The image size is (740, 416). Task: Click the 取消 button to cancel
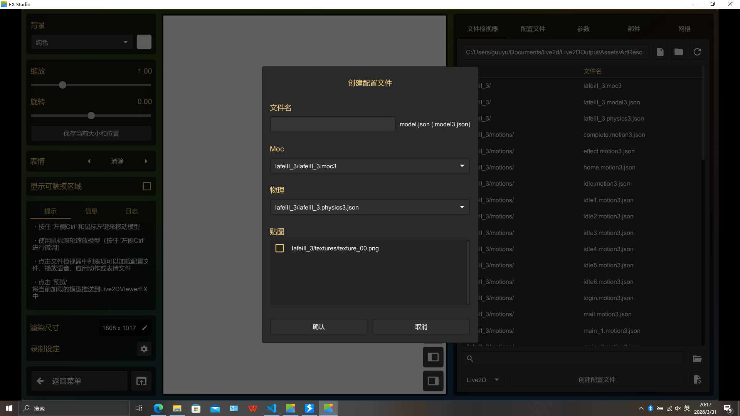(421, 327)
